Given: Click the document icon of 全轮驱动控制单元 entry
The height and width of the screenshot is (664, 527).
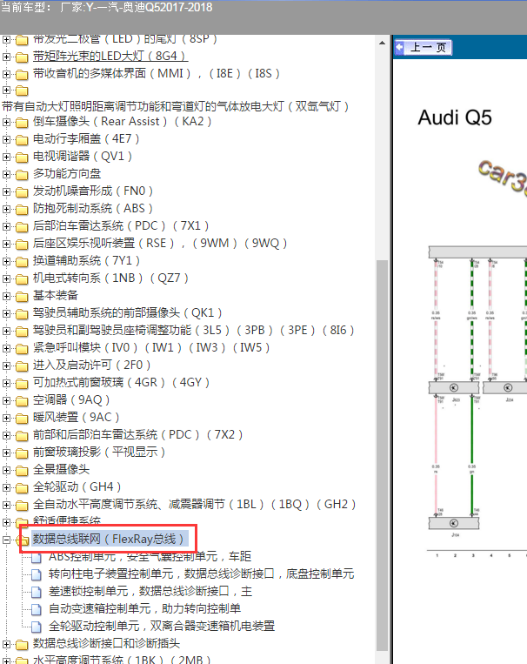Looking at the screenshot, I should click(37, 627).
